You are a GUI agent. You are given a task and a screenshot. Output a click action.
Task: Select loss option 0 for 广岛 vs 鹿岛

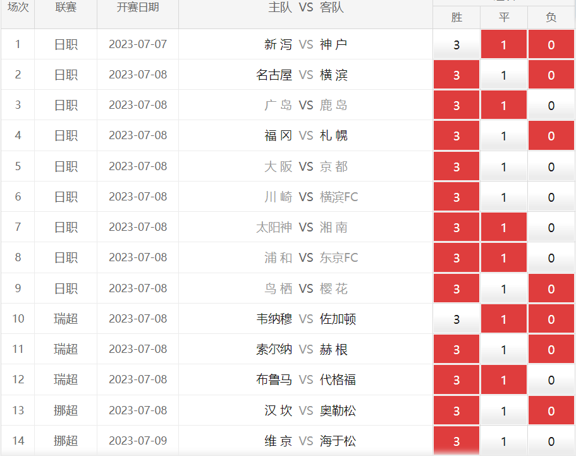tap(551, 106)
